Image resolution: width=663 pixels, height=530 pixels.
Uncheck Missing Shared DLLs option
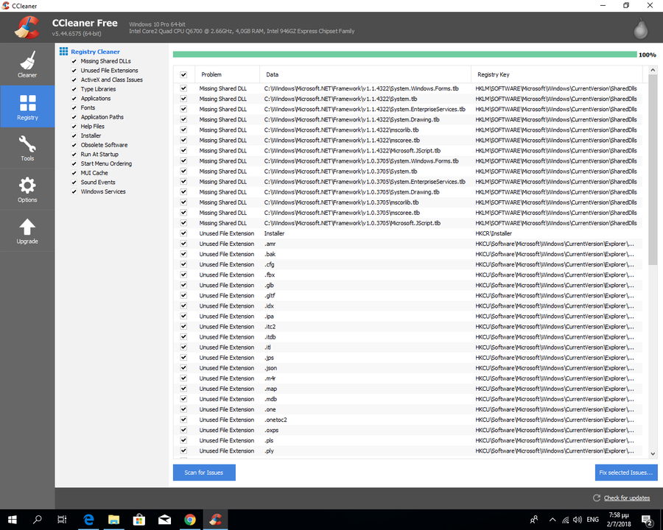pyautogui.click(x=74, y=61)
